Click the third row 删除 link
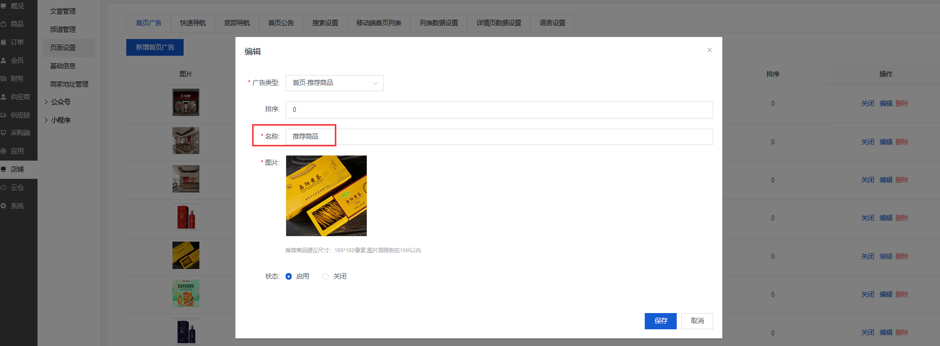 902,180
